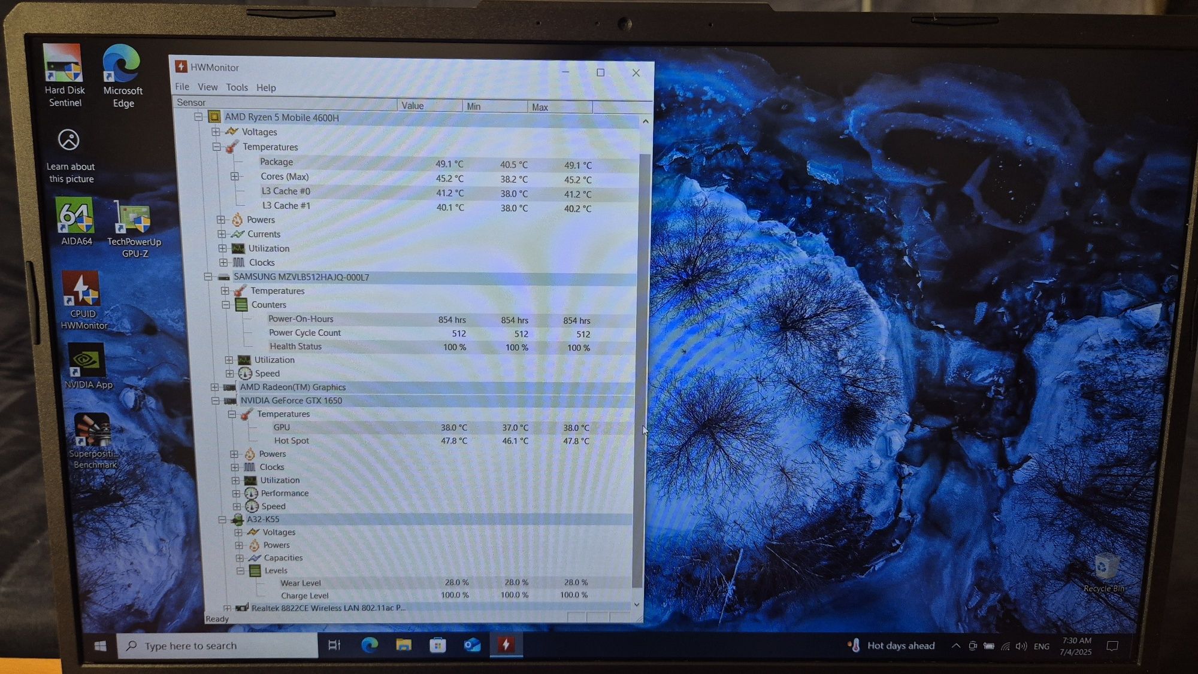
Task: Collapse the A32-K55 battery node
Action: click(x=222, y=520)
